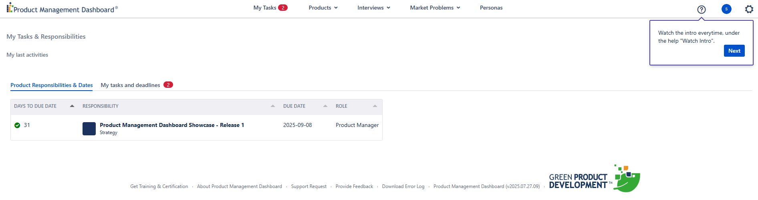Viewport: 758px width, 200px height.
Task: Open Product Management Dashboard Showcase - Release 1
Action: (x=171, y=125)
